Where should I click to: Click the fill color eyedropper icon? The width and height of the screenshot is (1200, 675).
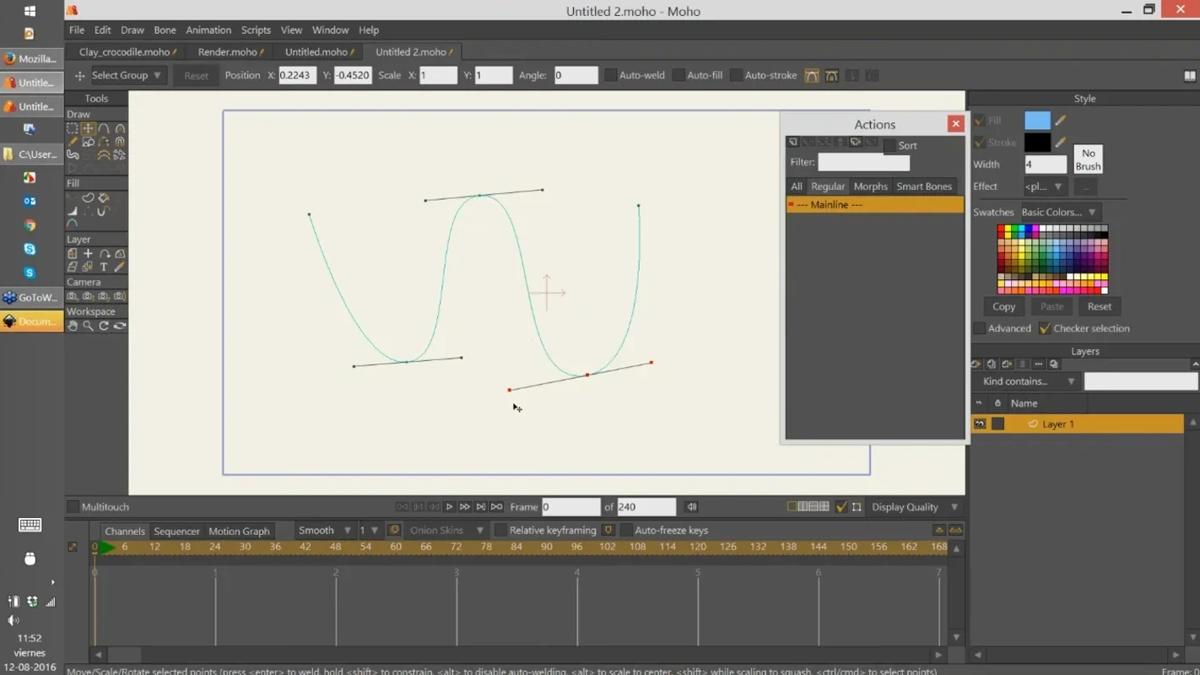coord(1061,121)
